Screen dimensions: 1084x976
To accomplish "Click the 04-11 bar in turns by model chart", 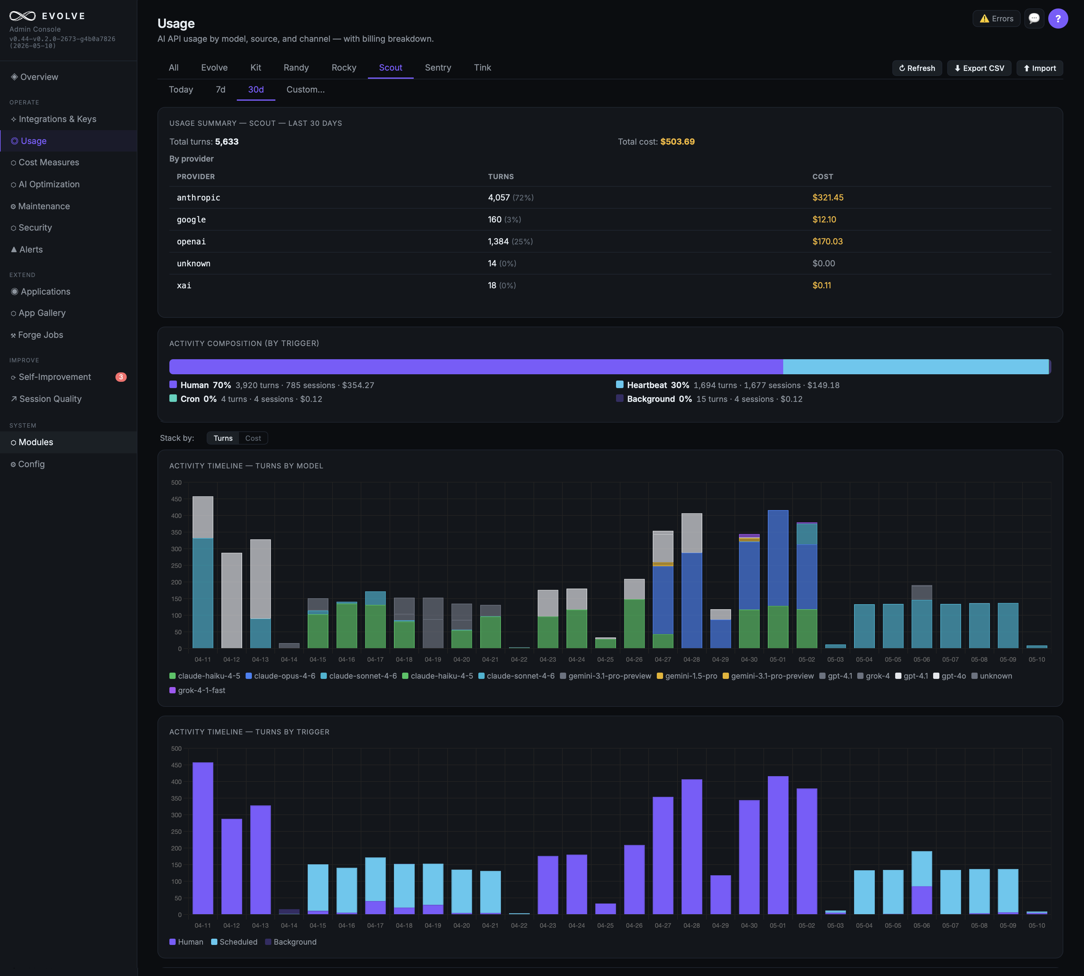I will click(x=203, y=572).
